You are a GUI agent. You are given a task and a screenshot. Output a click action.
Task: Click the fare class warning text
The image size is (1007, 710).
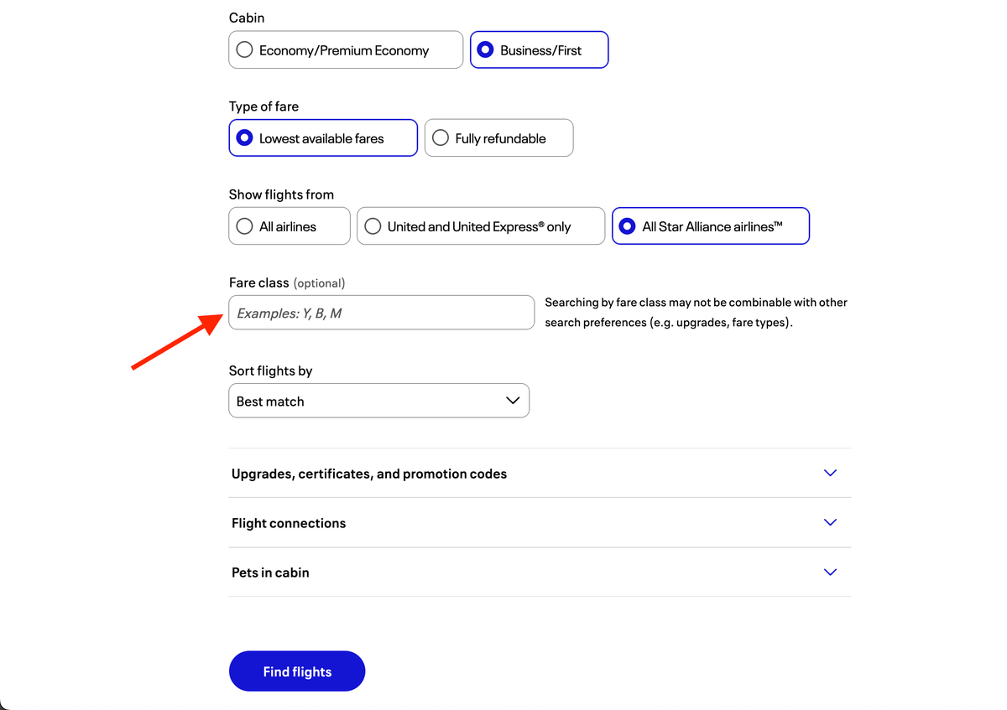(x=697, y=312)
